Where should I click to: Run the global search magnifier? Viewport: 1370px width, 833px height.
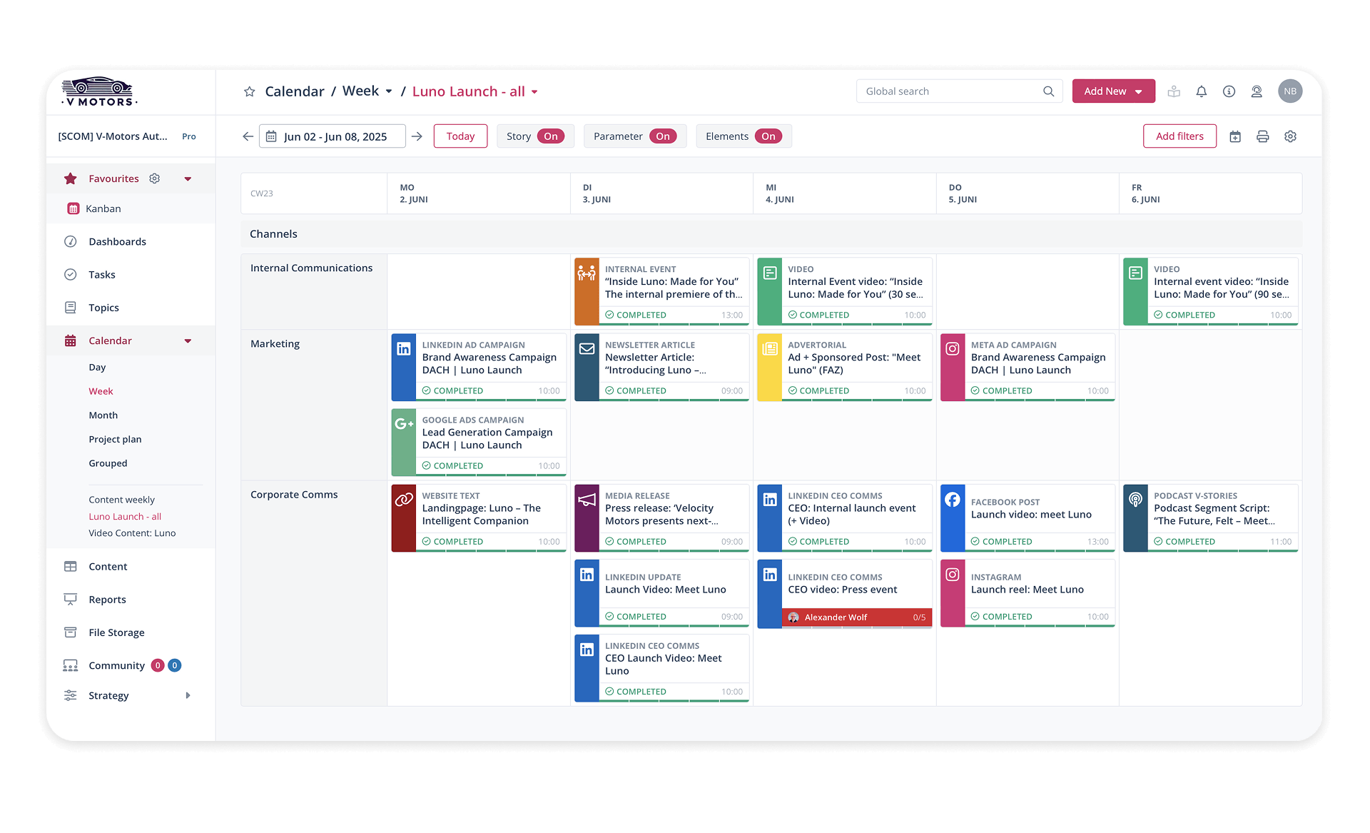tap(1048, 91)
